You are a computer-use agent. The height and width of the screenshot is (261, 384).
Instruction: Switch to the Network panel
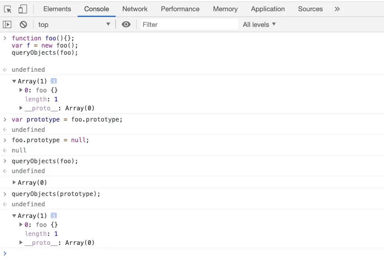135,9
